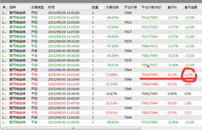202x130 pixels.
Task: Click the horizontal scrollbar thumb
Action: (x=73, y=128)
